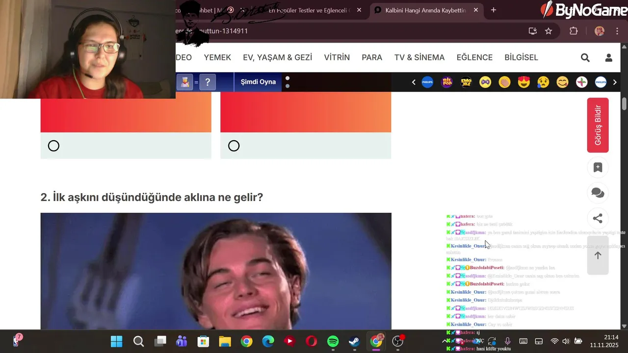Open the clock showing 21:14 11.11.2025
This screenshot has width=628, height=353.
tap(604, 341)
